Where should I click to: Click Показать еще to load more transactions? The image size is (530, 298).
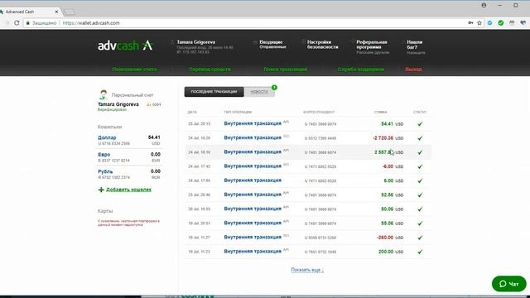coord(307,270)
